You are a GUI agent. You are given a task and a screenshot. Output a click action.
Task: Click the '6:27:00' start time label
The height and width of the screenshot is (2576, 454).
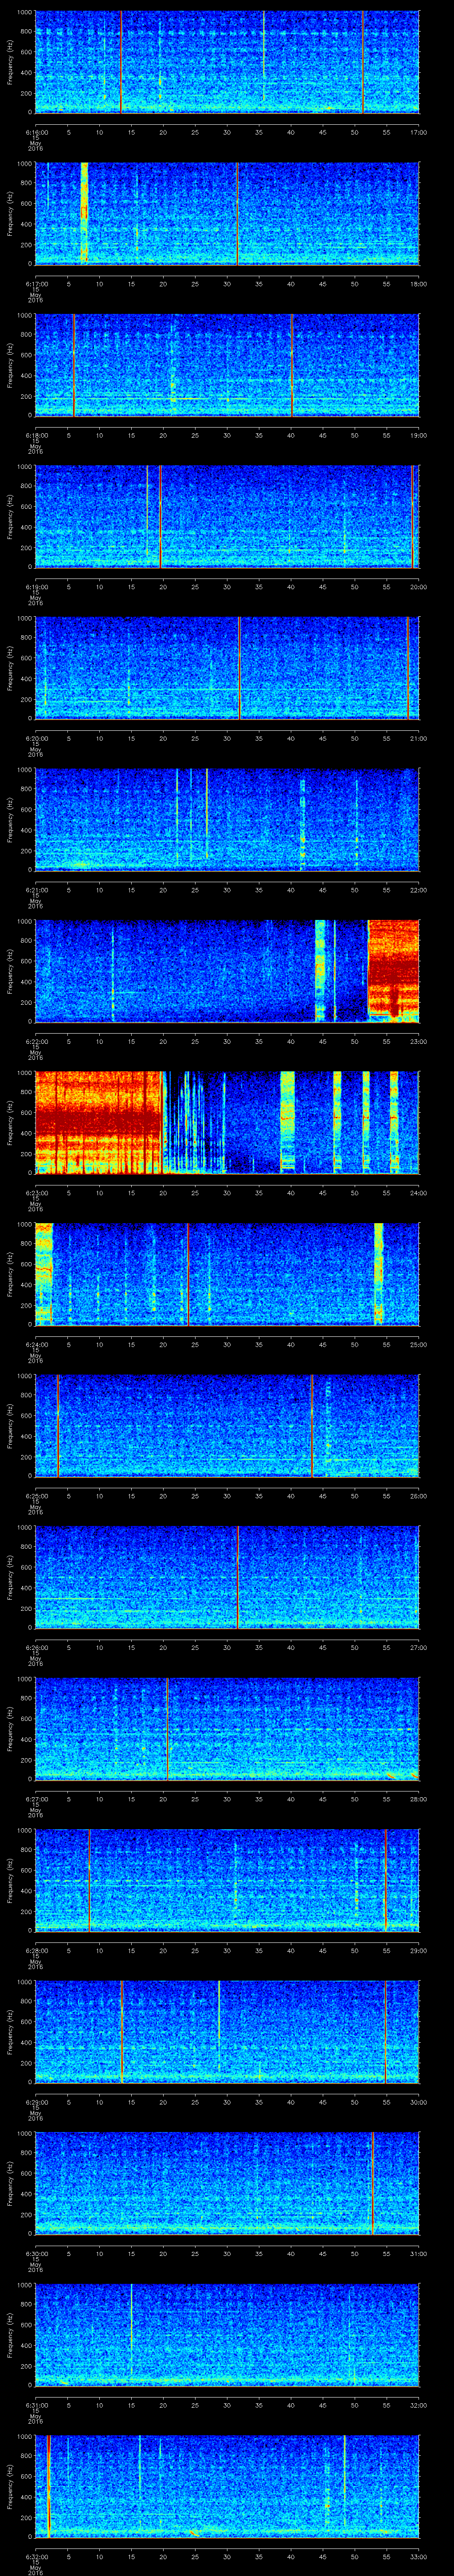(36, 1799)
